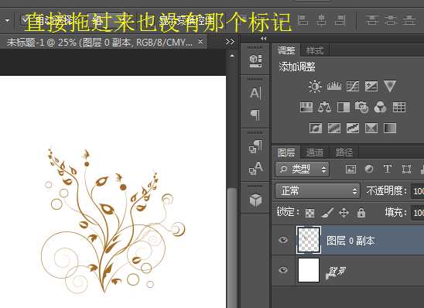This screenshot has width=424, height=308.
Task: Add a Curves adjustment
Action: tap(353, 86)
